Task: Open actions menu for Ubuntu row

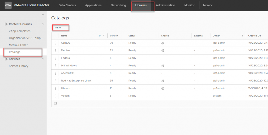Action: coord(55,88)
